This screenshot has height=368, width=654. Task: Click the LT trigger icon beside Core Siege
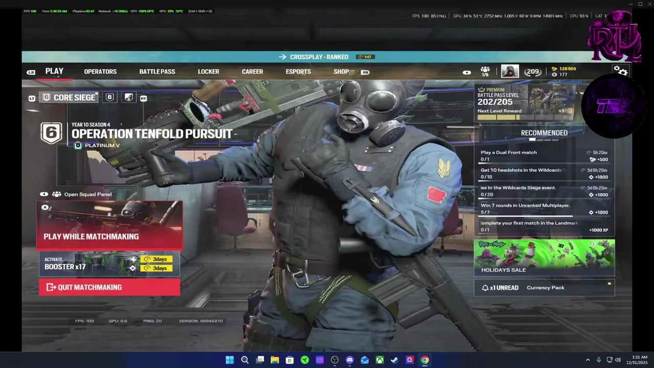point(32,98)
